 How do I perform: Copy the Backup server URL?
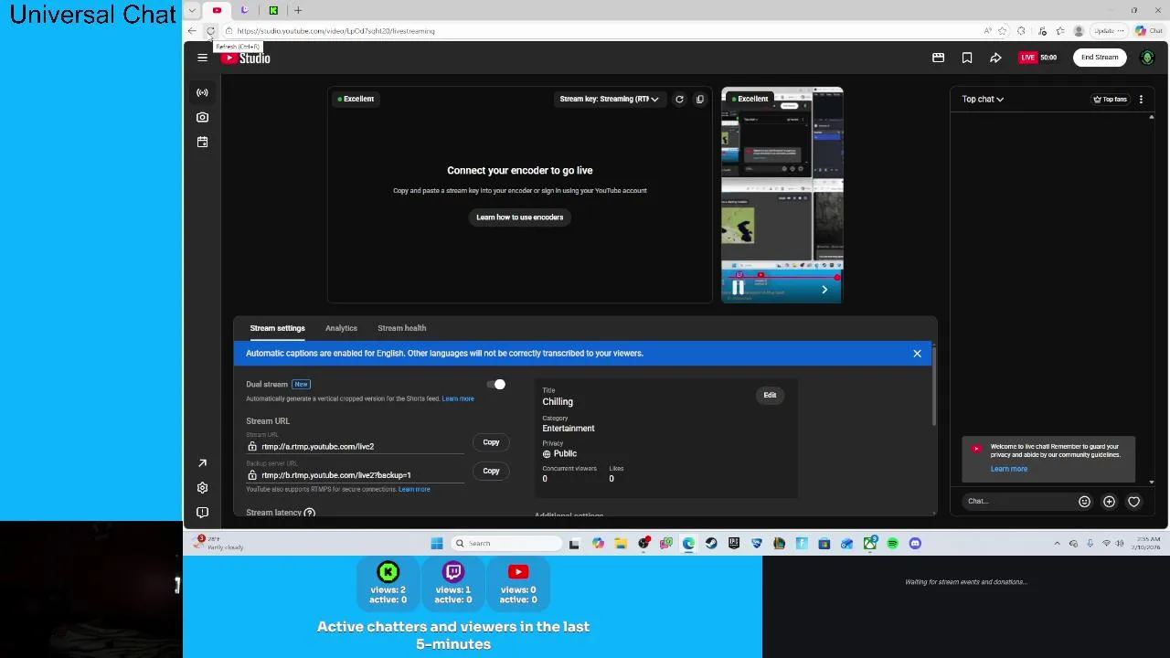491,471
